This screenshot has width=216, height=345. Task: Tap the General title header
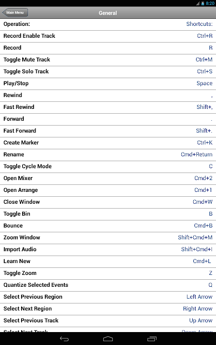pyautogui.click(x=108, y=13)
